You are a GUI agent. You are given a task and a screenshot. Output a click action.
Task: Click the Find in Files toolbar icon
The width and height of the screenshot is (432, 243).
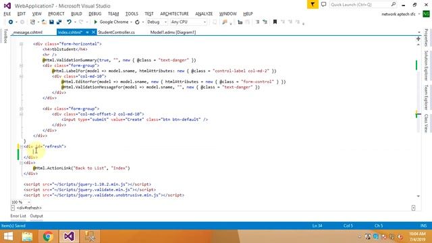click(225, 22)
